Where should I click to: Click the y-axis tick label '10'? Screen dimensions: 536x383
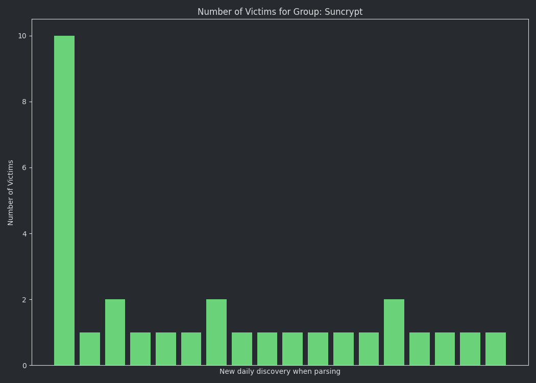[x=22, y=36]
